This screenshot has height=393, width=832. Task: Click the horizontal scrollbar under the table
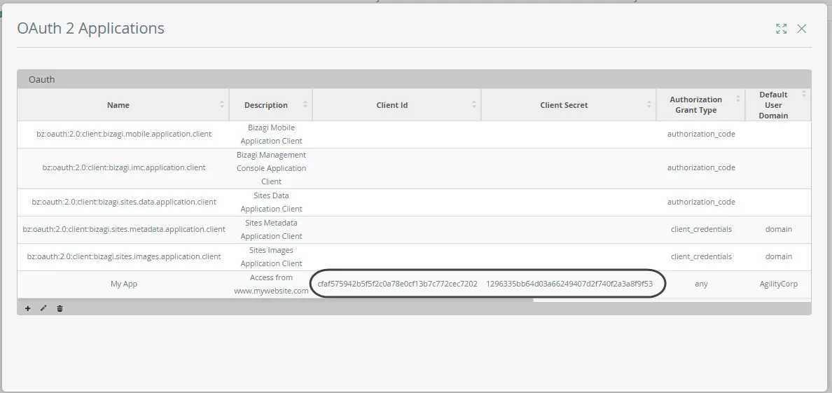click(276, 300)
